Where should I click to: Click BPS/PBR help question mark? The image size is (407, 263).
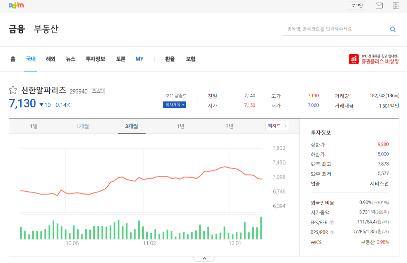tap(332, 232)
